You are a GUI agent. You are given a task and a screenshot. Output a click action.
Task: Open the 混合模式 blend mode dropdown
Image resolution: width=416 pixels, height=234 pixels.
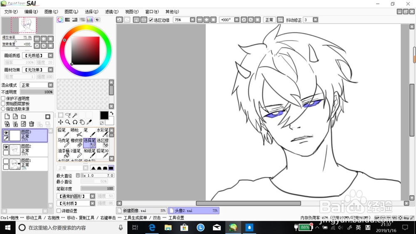tap(50, 85)
